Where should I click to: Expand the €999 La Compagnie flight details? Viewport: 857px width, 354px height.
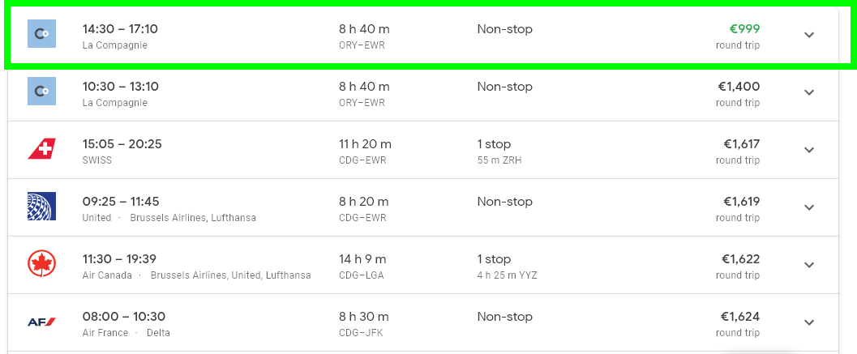[809, 35]
